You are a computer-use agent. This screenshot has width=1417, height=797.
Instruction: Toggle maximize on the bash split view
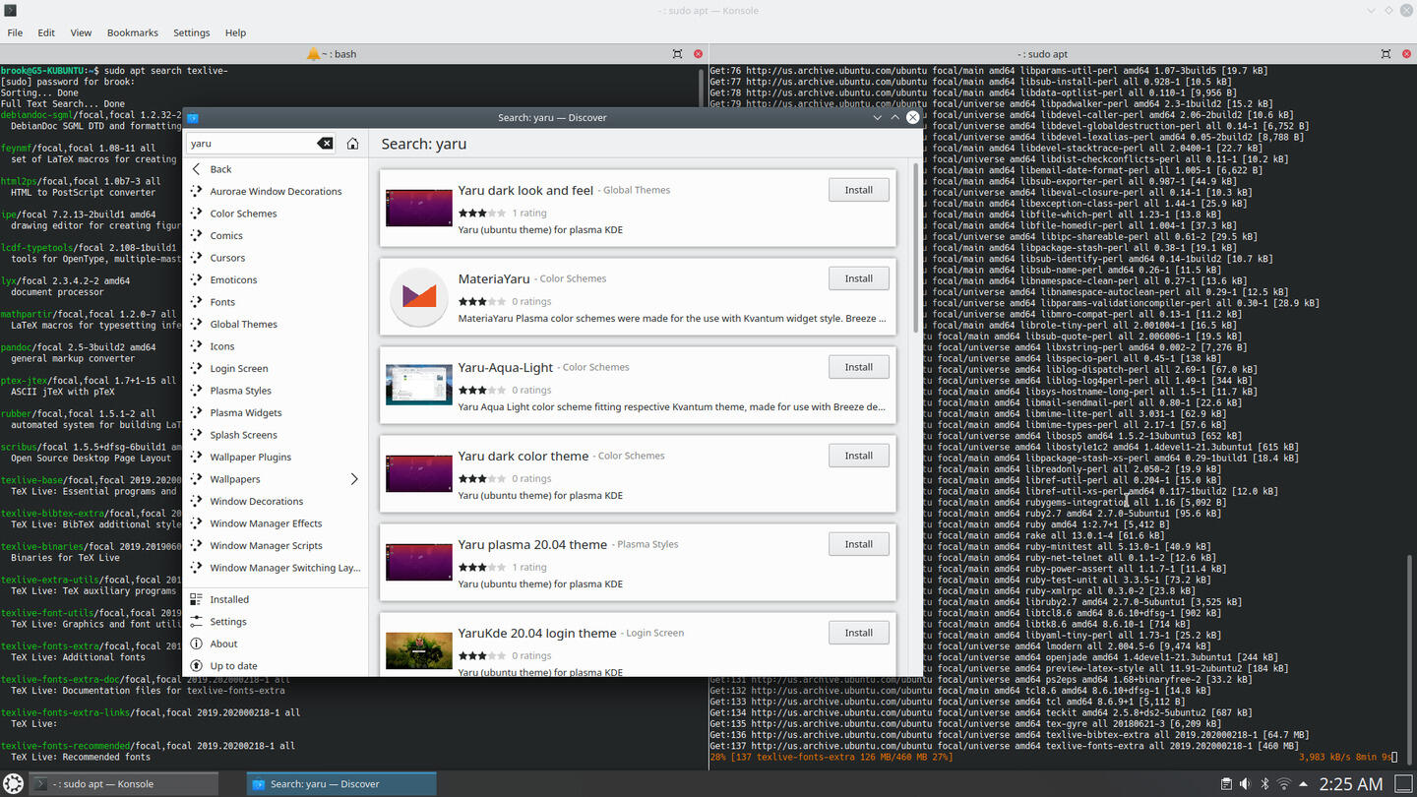[677, 54]
